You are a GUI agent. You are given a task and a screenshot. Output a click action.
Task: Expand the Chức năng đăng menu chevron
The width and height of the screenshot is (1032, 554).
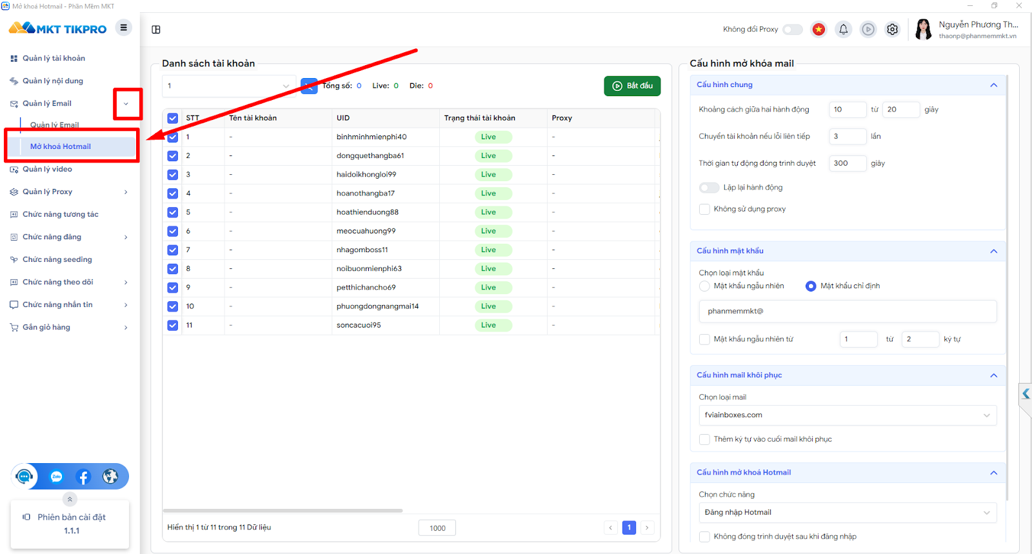pos(126,237)
